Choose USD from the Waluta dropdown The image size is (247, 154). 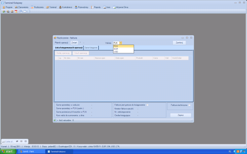[123, 52]
